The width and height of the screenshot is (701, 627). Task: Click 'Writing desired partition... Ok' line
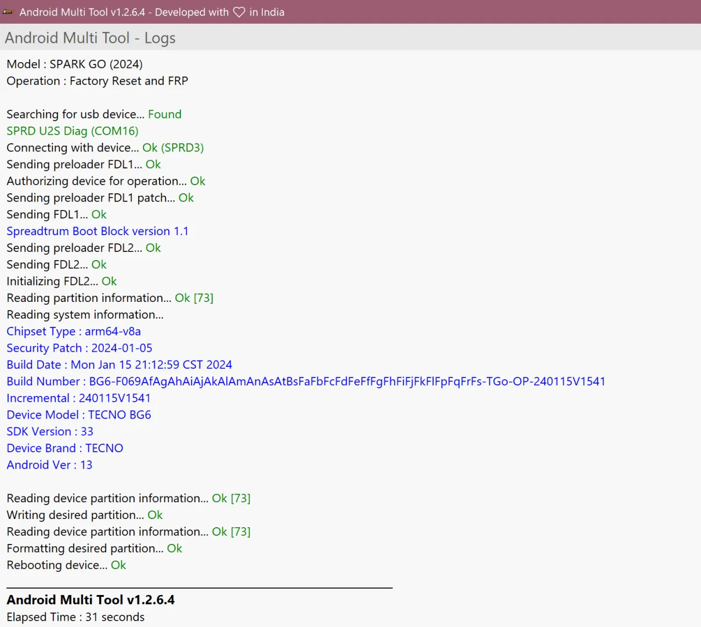pos(85,515)
